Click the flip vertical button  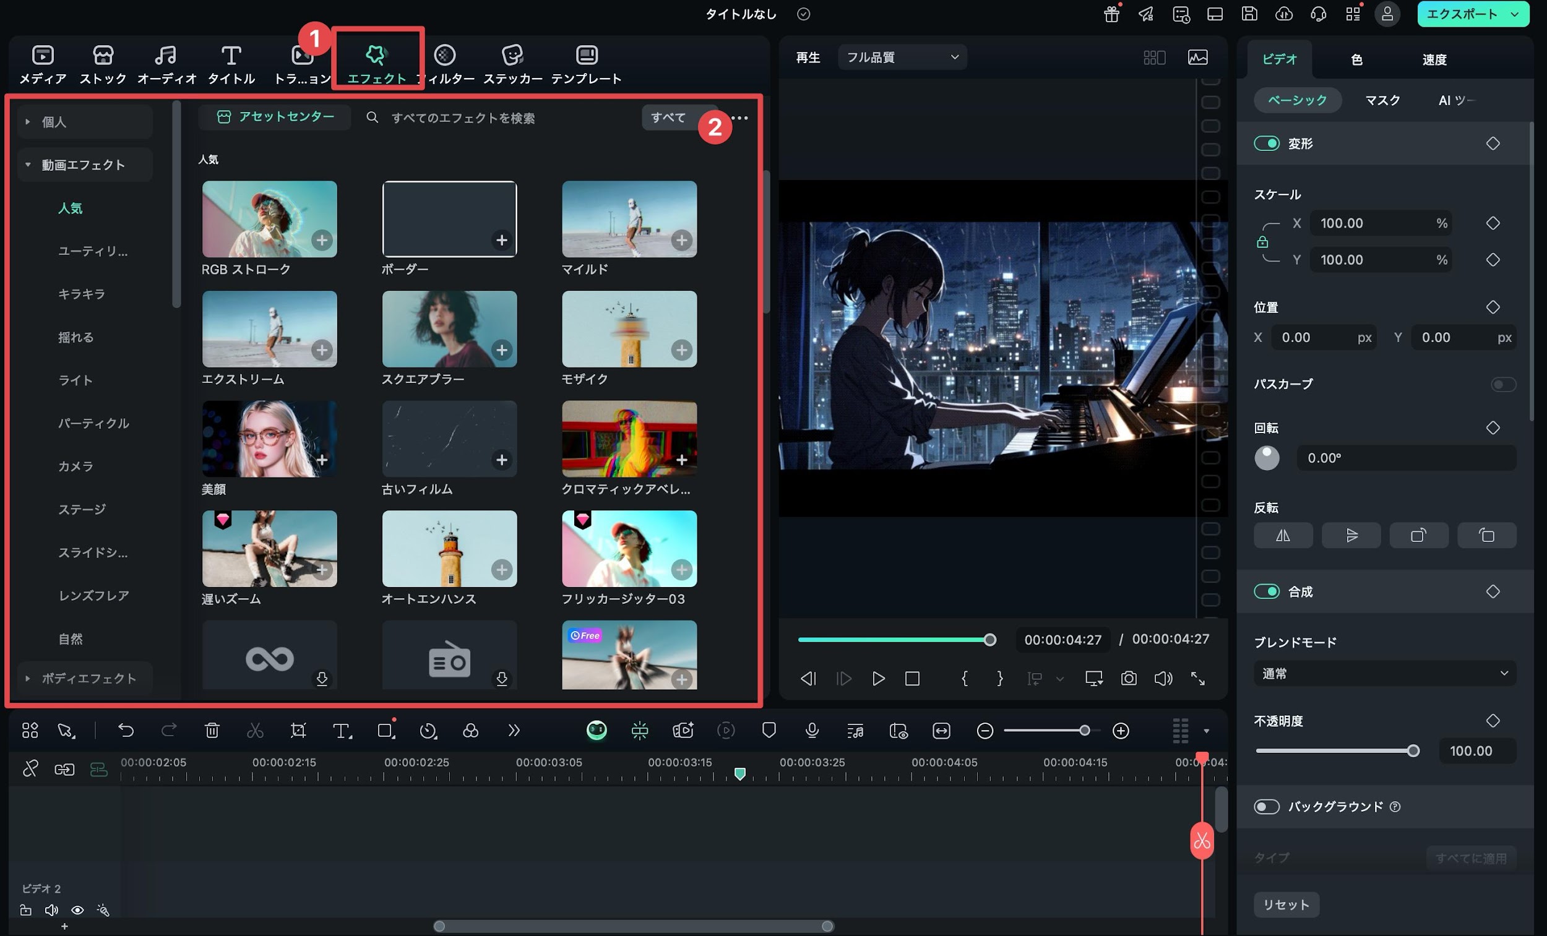(1351, 535)
